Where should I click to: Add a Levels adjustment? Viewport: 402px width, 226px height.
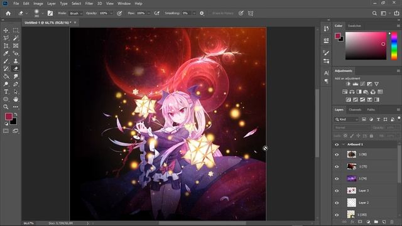tap(355, 83)
